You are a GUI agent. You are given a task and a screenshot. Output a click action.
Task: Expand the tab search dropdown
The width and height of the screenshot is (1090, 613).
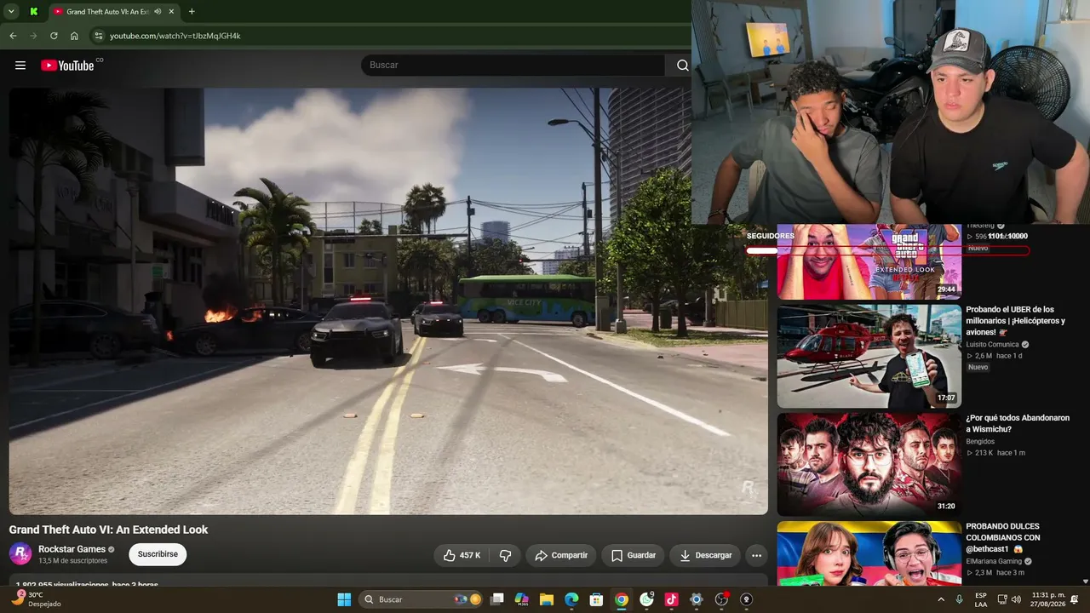pos(11,12)
